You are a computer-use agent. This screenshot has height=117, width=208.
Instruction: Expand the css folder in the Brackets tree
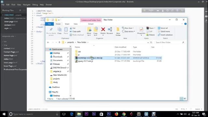point(5,42)
